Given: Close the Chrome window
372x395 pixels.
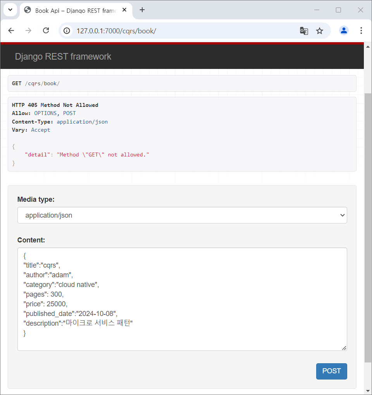Looking at the screenshot, I should pos(361,10).
